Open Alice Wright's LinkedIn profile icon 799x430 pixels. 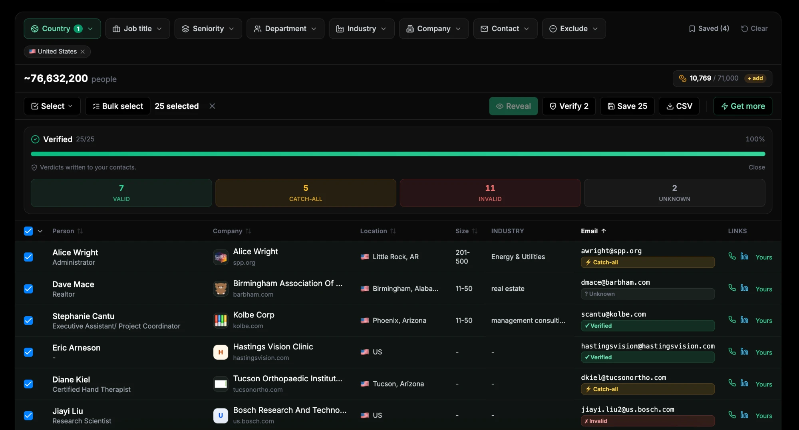744,256
